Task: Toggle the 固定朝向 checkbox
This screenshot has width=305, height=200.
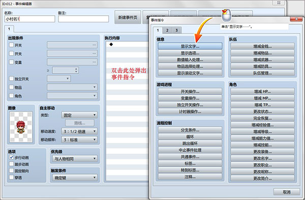Action: [x=12, y=171]
